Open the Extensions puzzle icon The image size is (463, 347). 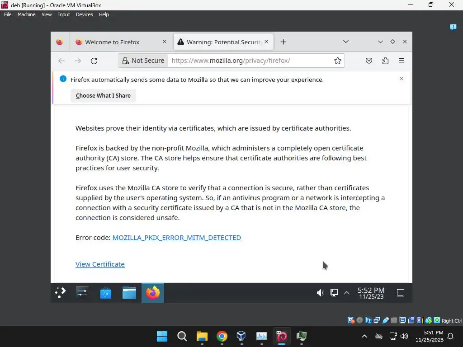[x=385, y=61]
